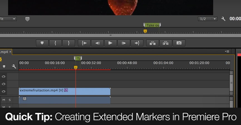The height and width of the screenshot is (125, 241).
Task: Add a marker from the transport bar
Action: [x=42, y=43]
